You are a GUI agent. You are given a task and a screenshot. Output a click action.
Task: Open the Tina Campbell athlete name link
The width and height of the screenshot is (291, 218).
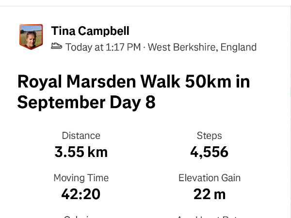coord(90,31)
